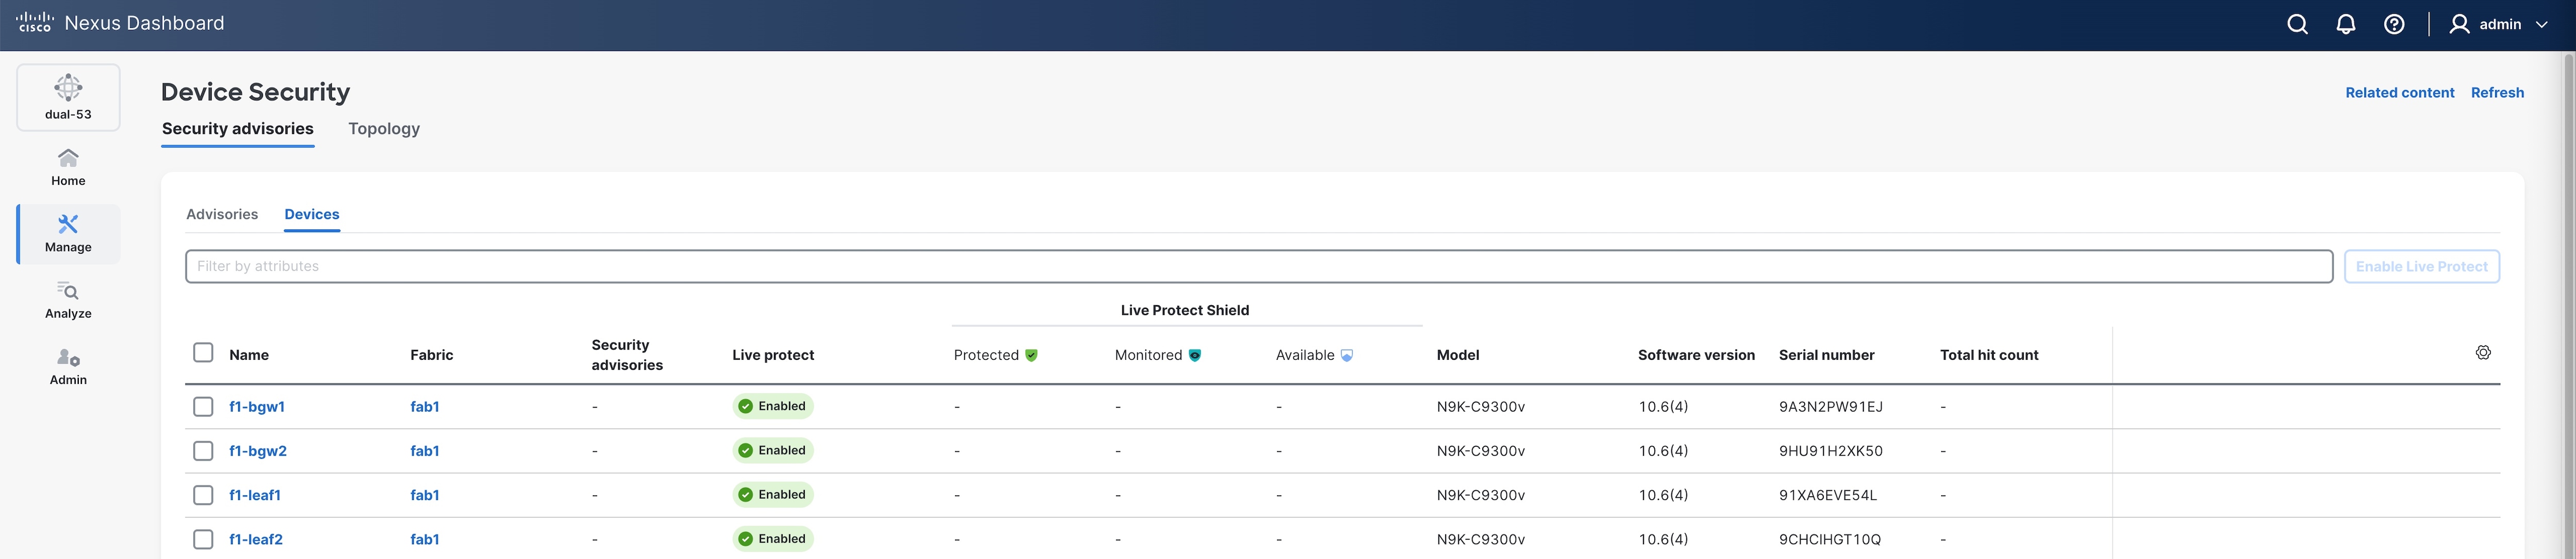
Task: Open fab1 fabric link in f1-bgw2 row
Action: coord(425,450)
